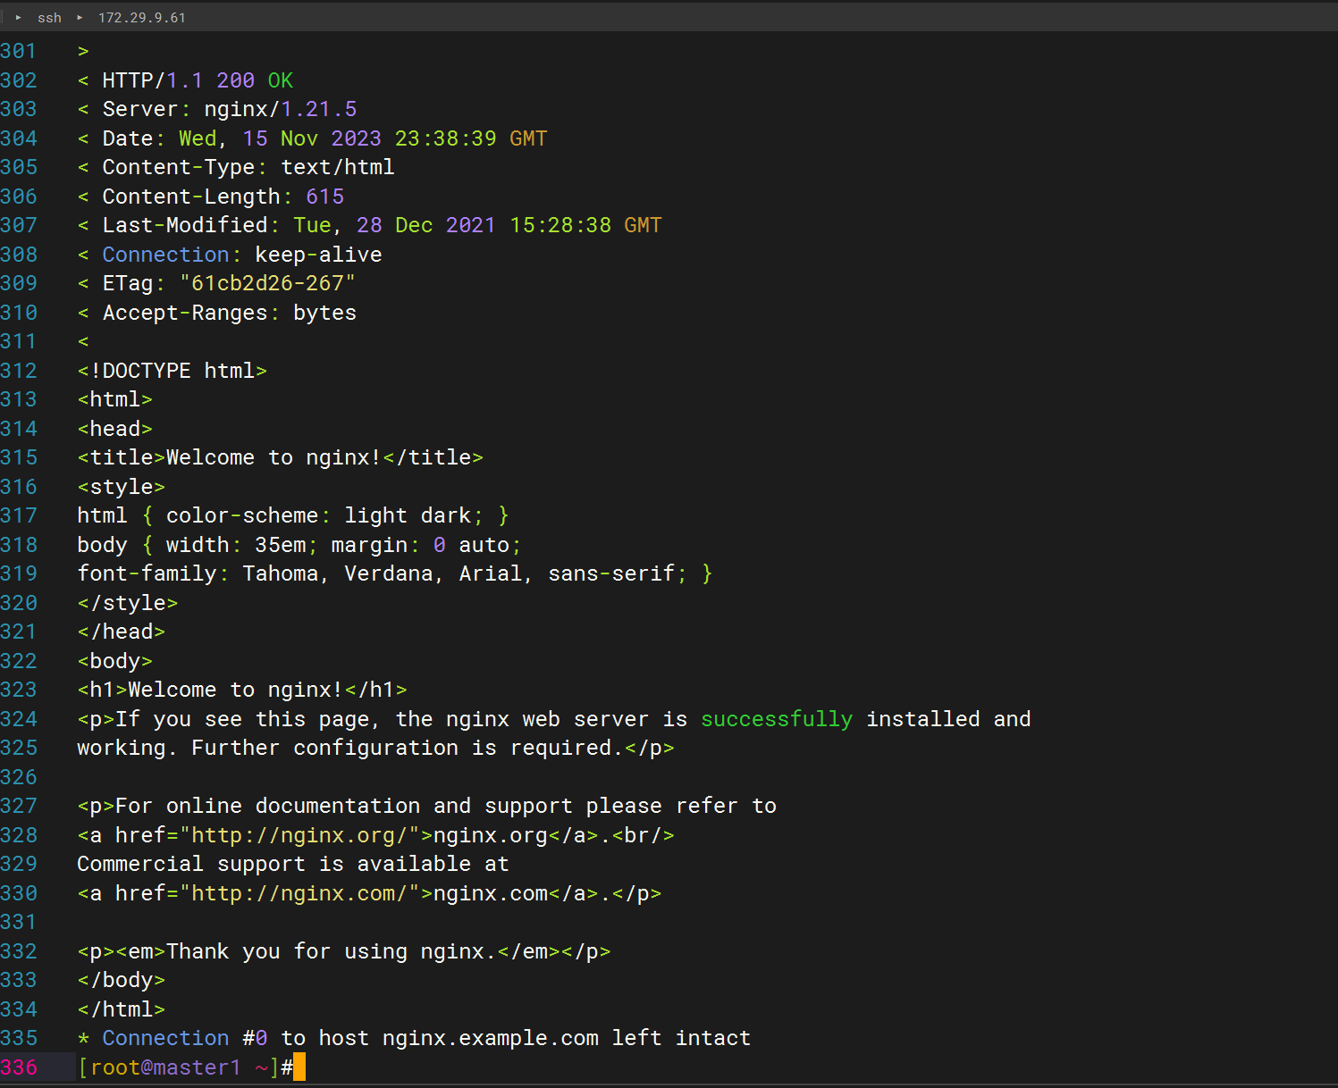1338x1088 pixels.
Task: Click the "Date: Wed, 15 Nov 2023 23:38:39 GMT" header
Action: 313,138
